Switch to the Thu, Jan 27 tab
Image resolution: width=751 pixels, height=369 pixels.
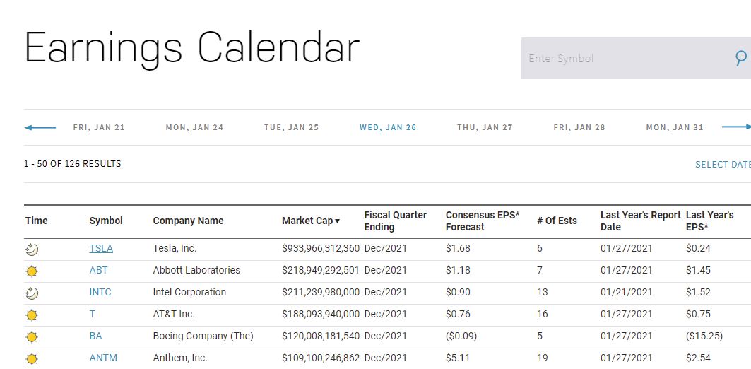pos(485,128)
